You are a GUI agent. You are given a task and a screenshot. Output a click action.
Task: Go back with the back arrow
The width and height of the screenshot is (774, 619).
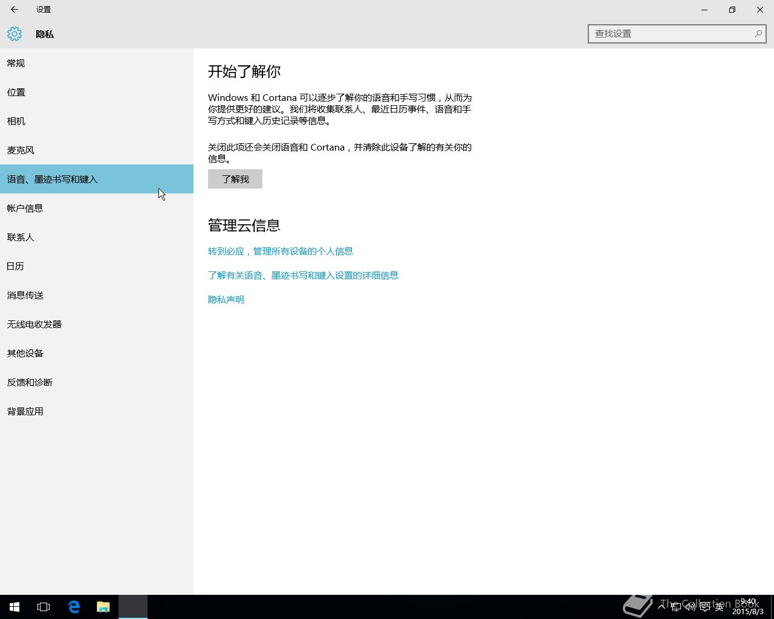(x=14, y=10)
